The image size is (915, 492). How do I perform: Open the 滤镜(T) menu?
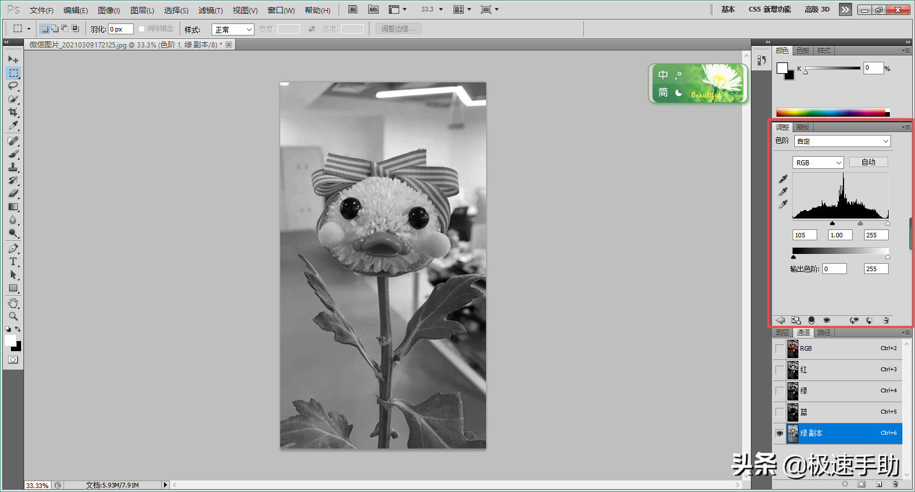[210, 10]
